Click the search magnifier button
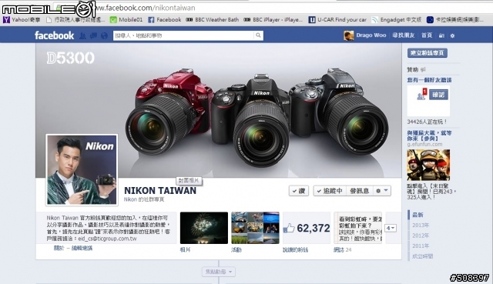The width and height of the screenshot is (493, 284). pos(258,35)
